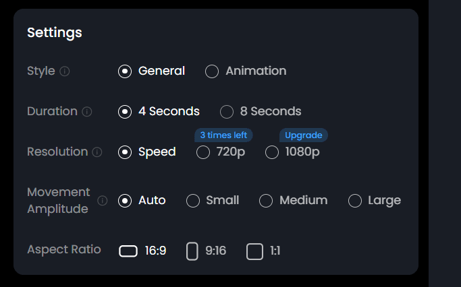Click the '3 times left' badge
Image resolution: width=461 pixels, height=287 pixels.
tap(223, 135)
